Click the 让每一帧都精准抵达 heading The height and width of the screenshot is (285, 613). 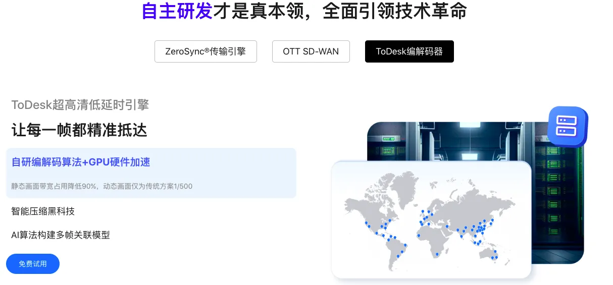[x=79, y=130]
